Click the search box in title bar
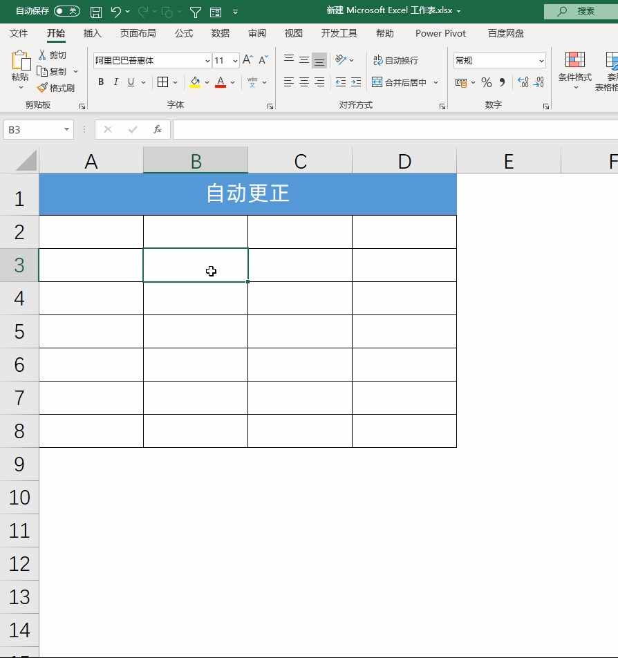The height and width of the screenshot is (658, 618). 581,11
